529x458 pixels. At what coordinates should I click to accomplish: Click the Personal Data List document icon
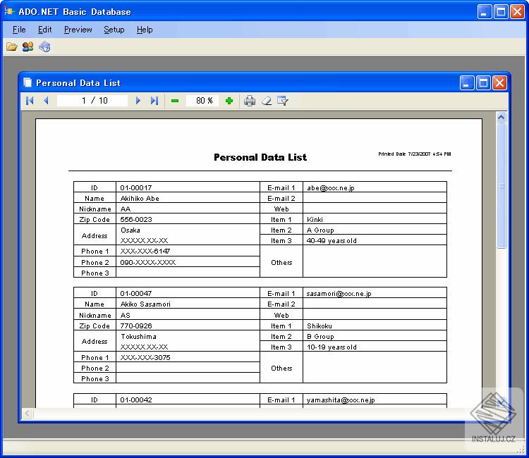point(28,82)
